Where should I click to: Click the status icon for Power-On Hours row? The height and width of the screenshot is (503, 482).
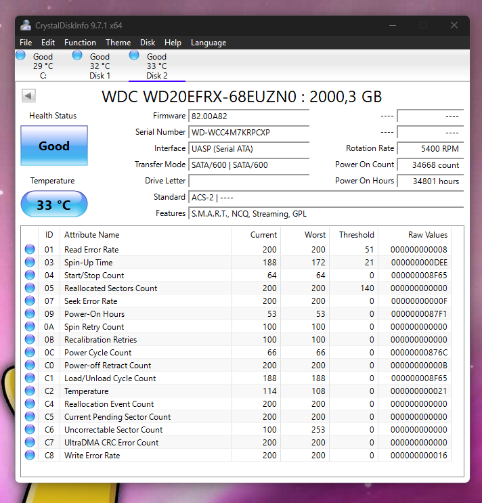[x=30, y=313]
